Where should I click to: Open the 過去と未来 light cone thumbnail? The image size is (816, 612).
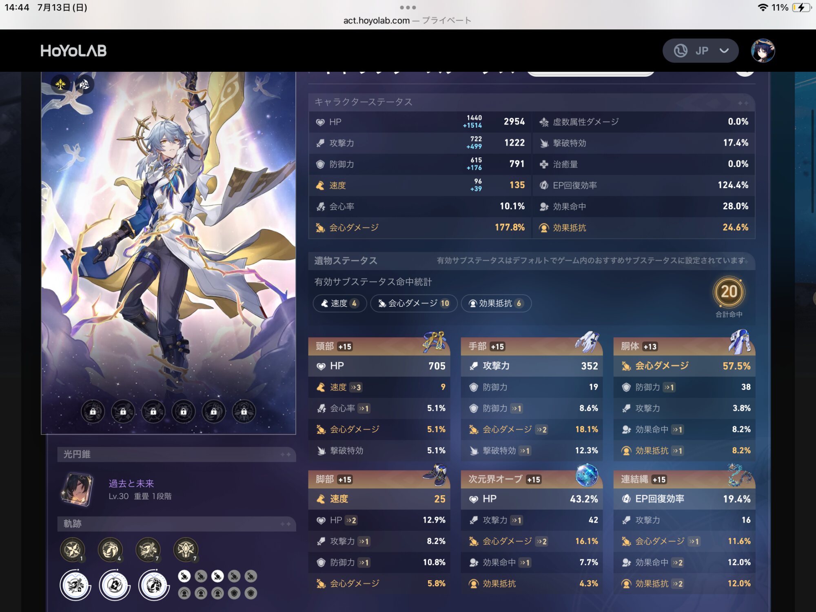[x=78, y=489]
